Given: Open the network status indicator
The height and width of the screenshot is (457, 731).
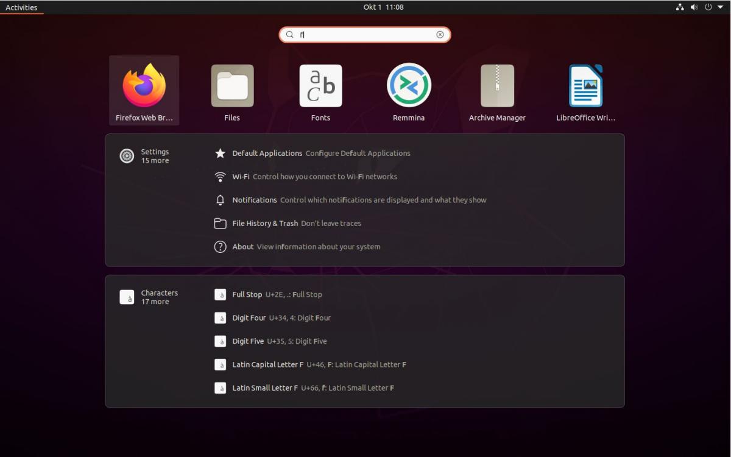Looking at the screenshot, I should point(680,7).
